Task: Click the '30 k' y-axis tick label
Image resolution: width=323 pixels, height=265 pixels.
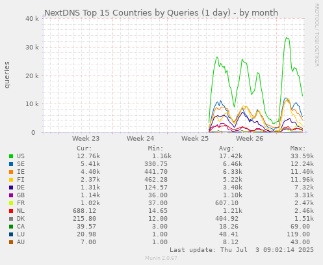Action: 32,47
